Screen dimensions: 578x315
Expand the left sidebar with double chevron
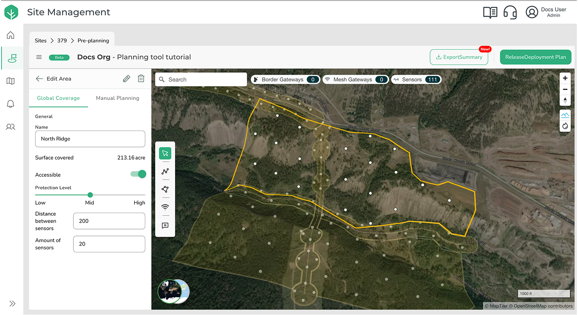click(x=12, y=304)
